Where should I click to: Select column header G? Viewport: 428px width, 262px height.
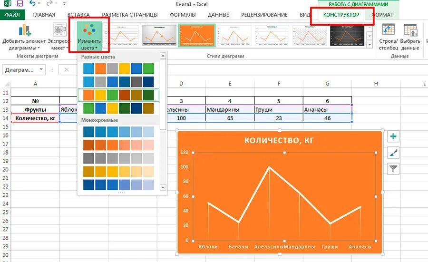(327, 84)
